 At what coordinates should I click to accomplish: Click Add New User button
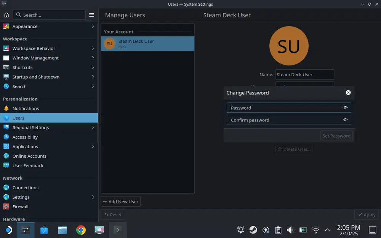click(x=120, y=201)
